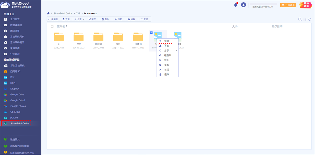Click the 限時搶購 promotion badge
315x155 pixels.
[306, 5]
